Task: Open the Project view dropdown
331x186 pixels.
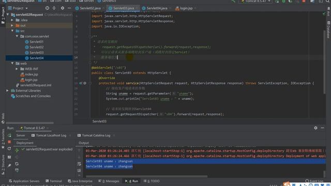Action: [x=18, y=8]
